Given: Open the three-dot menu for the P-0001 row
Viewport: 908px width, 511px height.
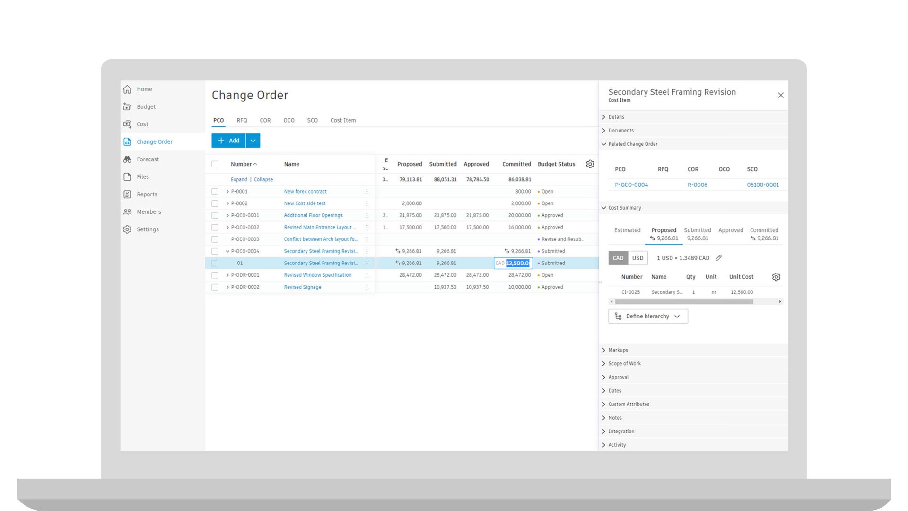Looking at the screenshot, I should click(367, 192).
